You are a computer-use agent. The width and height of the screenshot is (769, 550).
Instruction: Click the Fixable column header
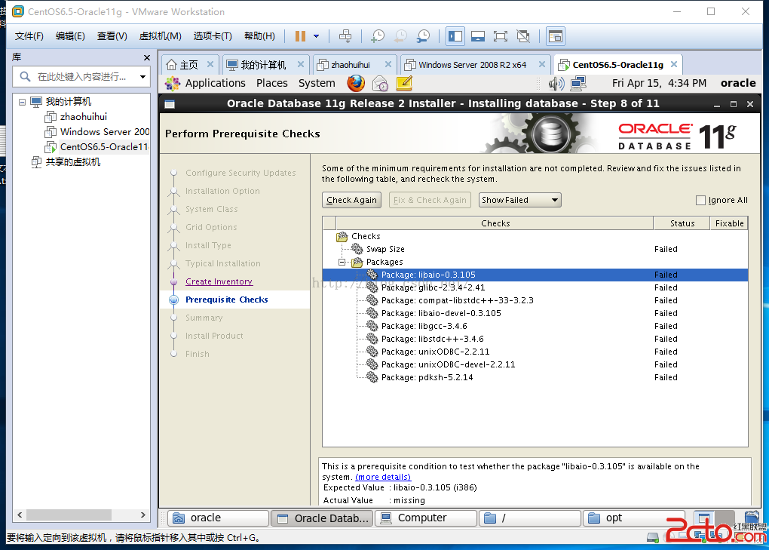729,223
